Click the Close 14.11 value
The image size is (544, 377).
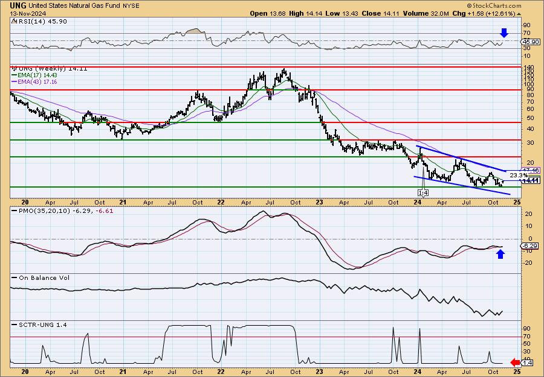[379, 13]
